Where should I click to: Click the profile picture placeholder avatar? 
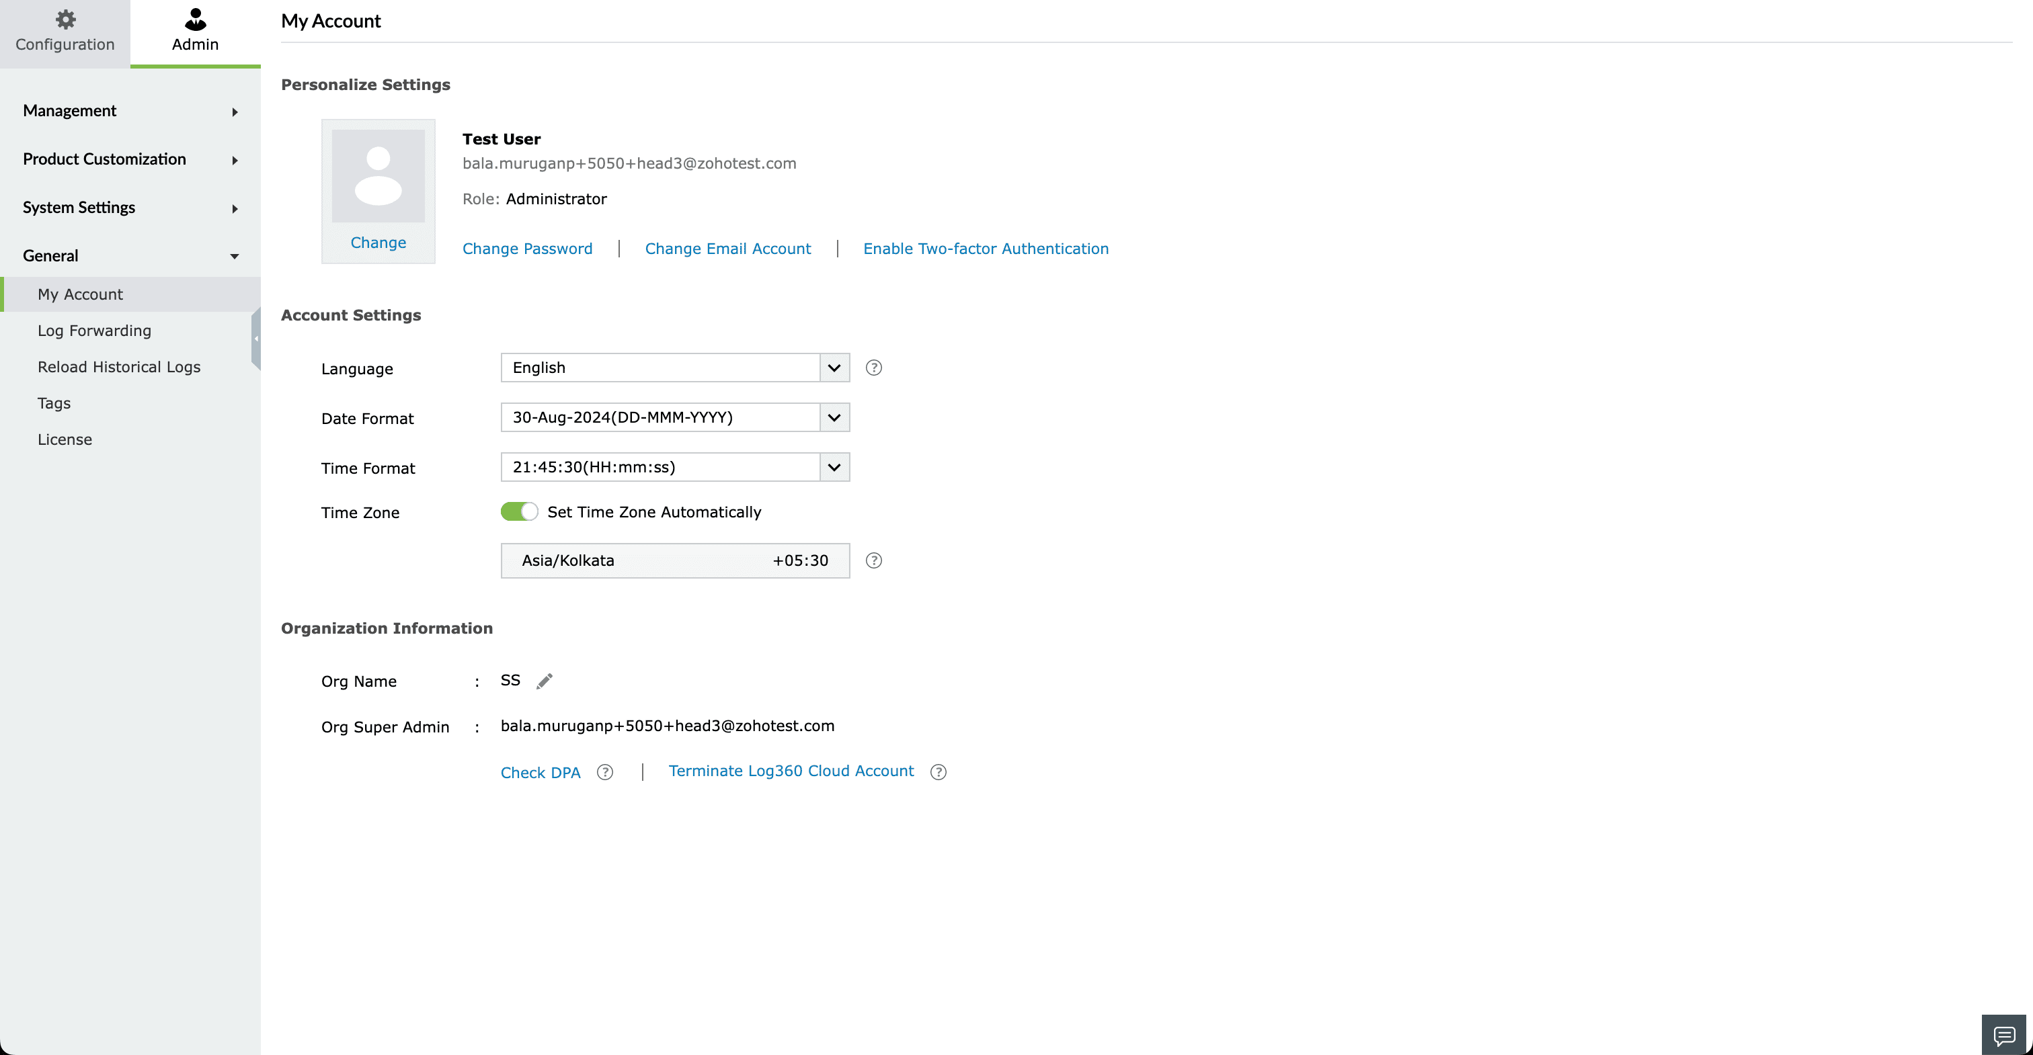coord(378,180)
